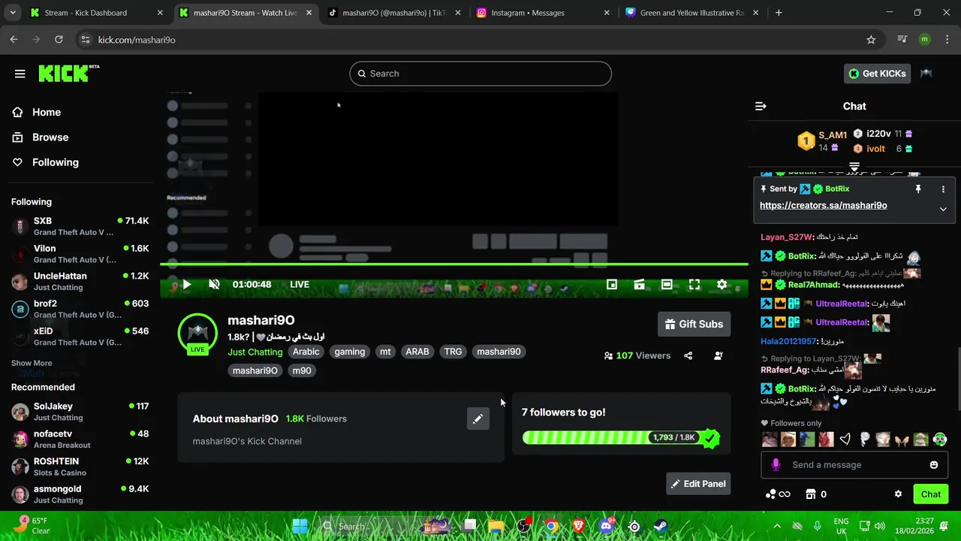
Task: Open video player settings gear
Action: [722, 284]
